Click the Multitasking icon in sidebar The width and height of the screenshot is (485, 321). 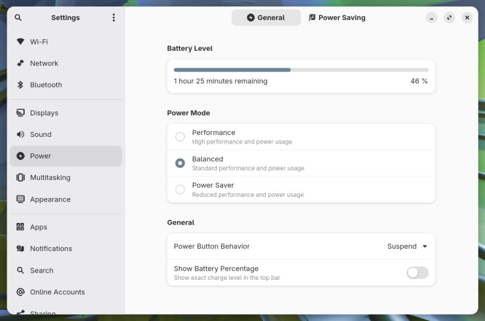pos(21,177)
